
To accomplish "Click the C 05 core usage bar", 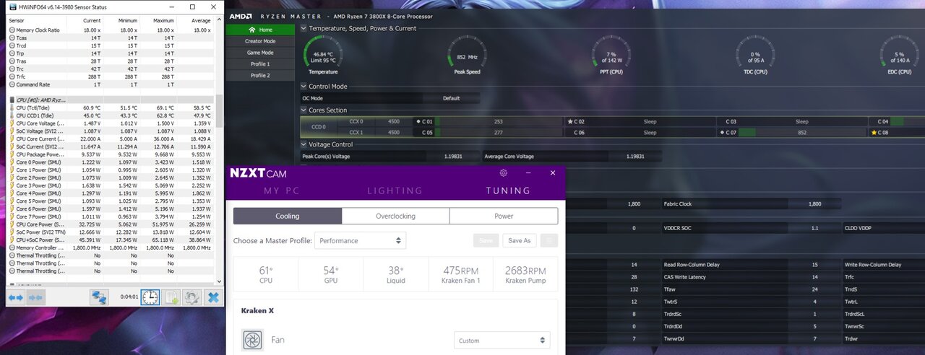I will [499, 133].
